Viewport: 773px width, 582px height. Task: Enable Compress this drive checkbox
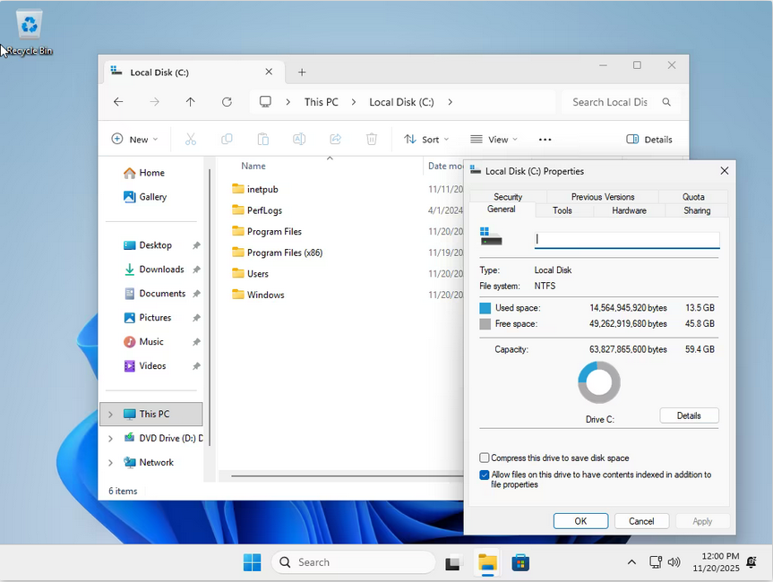pos(485,458)
